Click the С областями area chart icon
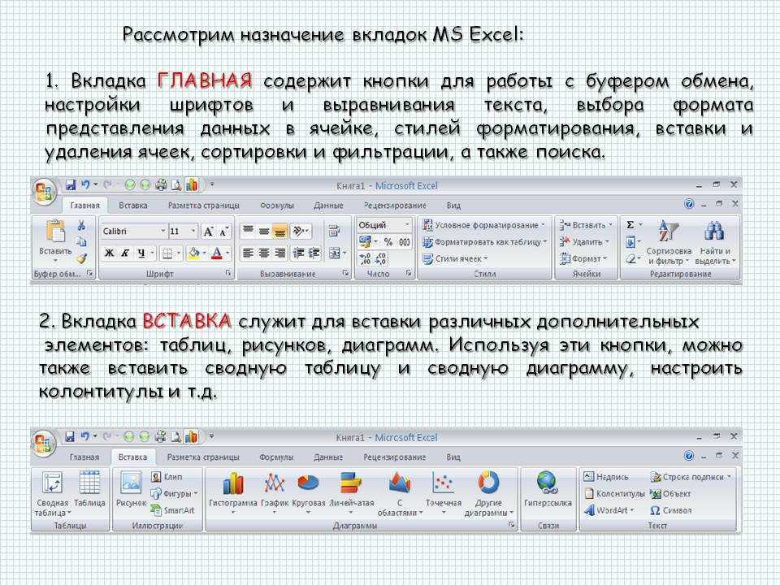 (400, 483)
